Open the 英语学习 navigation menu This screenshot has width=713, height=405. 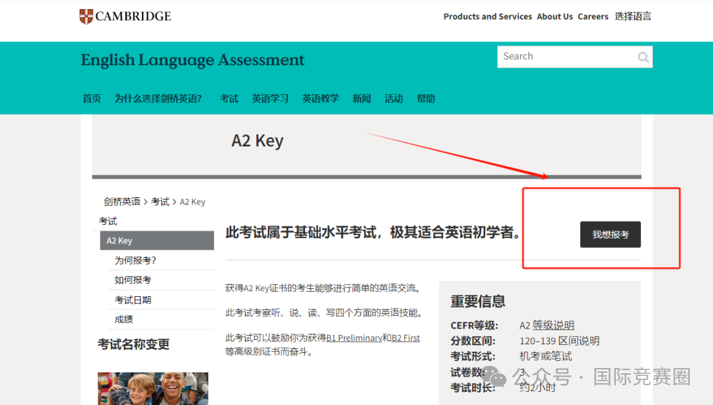coord(270,99)
